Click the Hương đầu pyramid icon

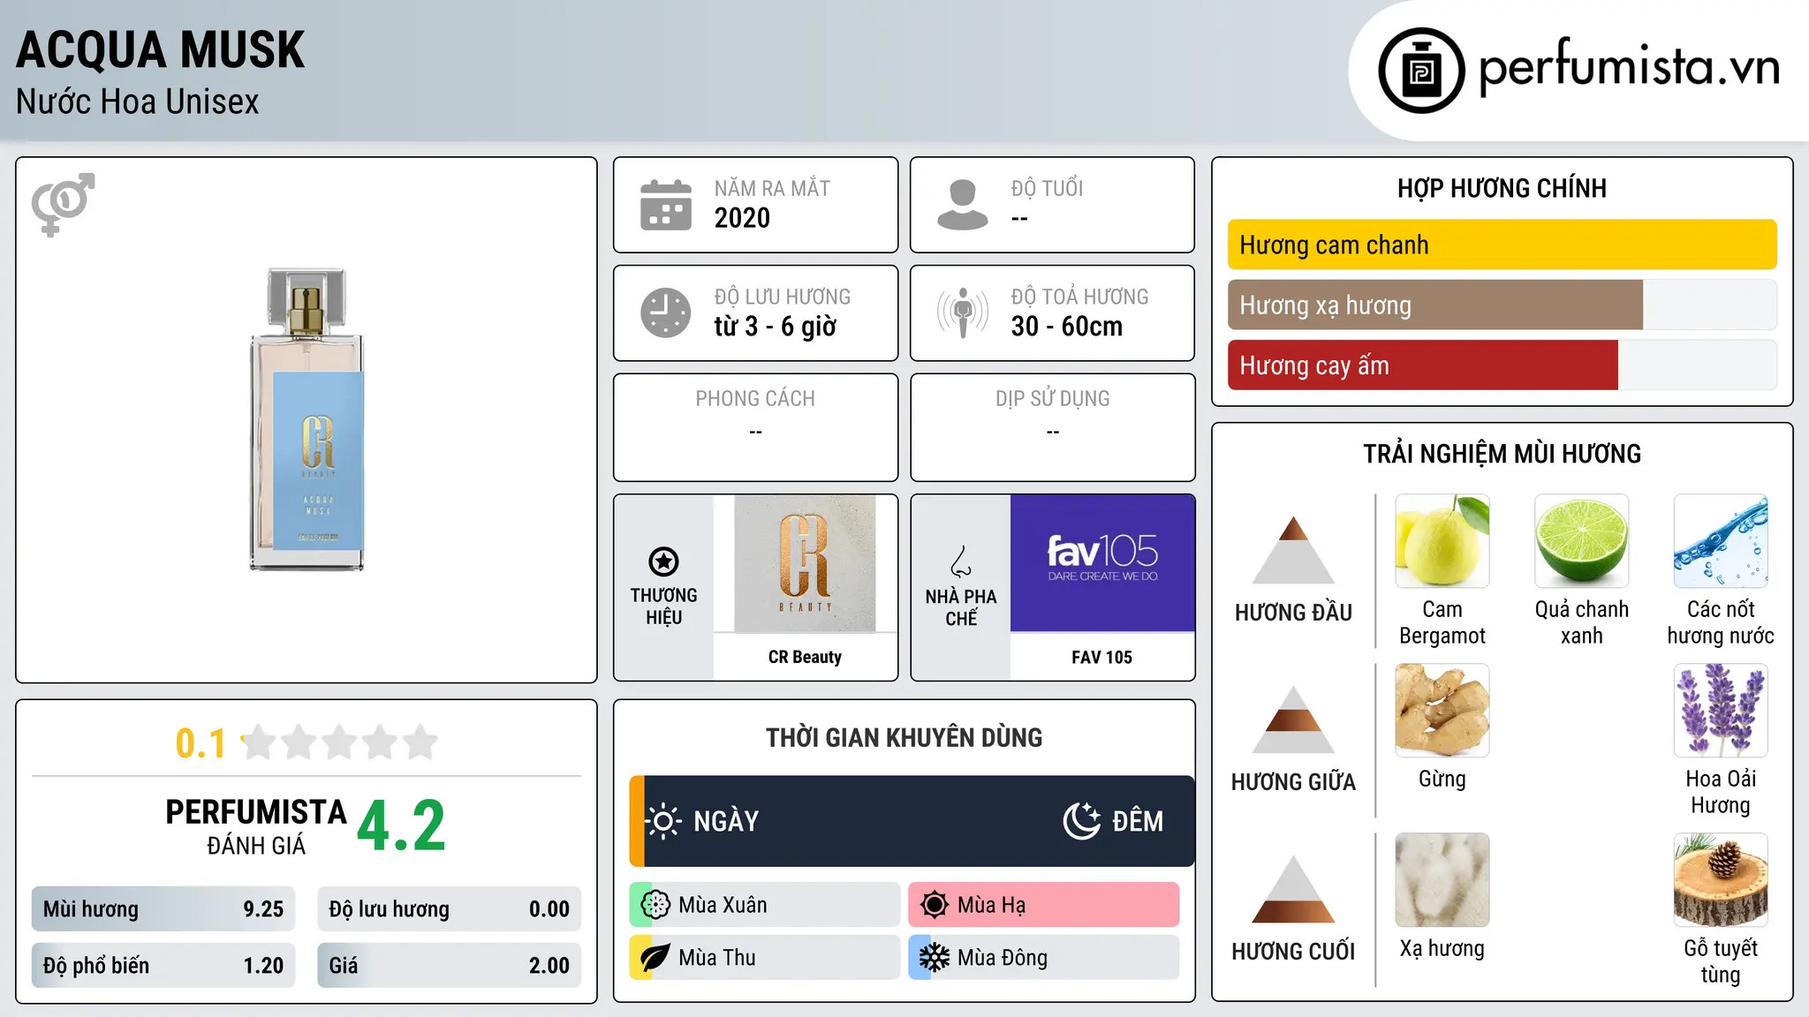(1293, 549)
